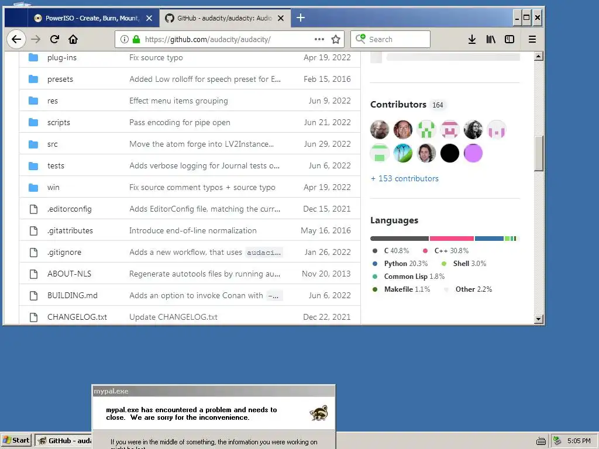Click the scroll-up arrow of page scrollbar
This screenshot has width=599, height=449.
click(539, 56)
